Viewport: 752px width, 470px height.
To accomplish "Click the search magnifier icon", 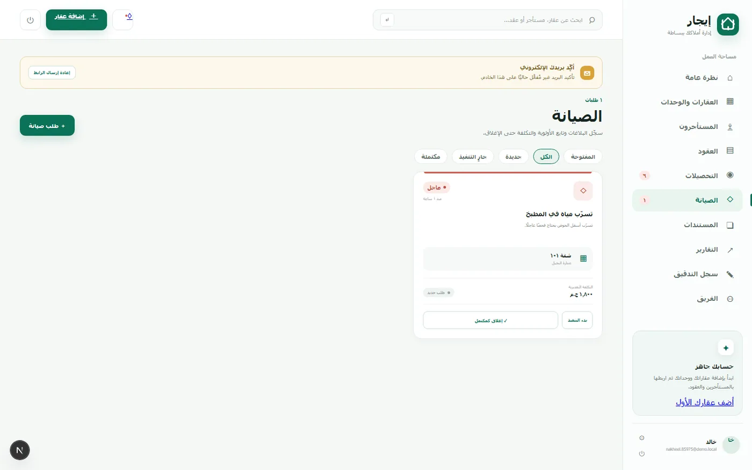I will 592,20.
